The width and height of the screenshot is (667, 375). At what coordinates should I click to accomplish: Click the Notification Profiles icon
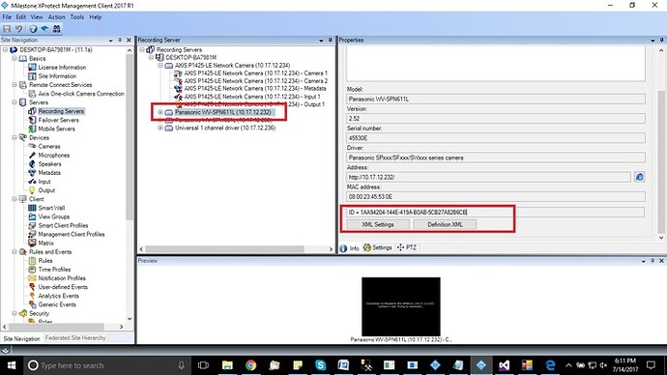(x=32, y=278)
